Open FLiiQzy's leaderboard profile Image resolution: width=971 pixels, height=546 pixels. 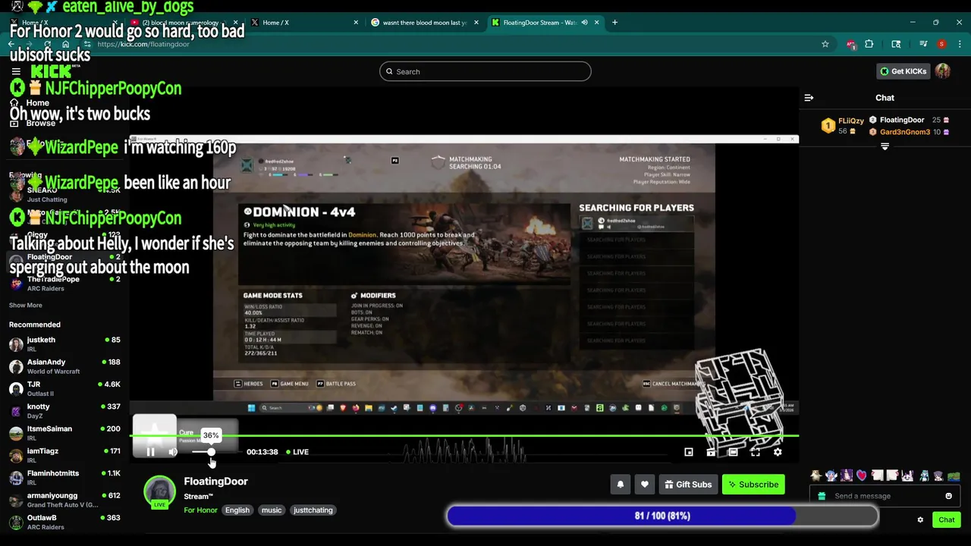843,126
